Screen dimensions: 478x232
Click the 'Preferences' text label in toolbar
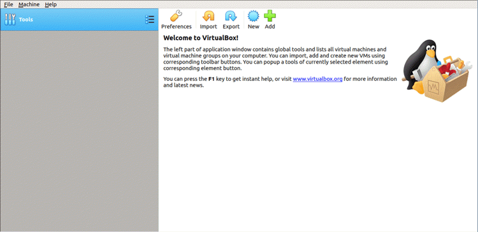click(x=176, y=27)
